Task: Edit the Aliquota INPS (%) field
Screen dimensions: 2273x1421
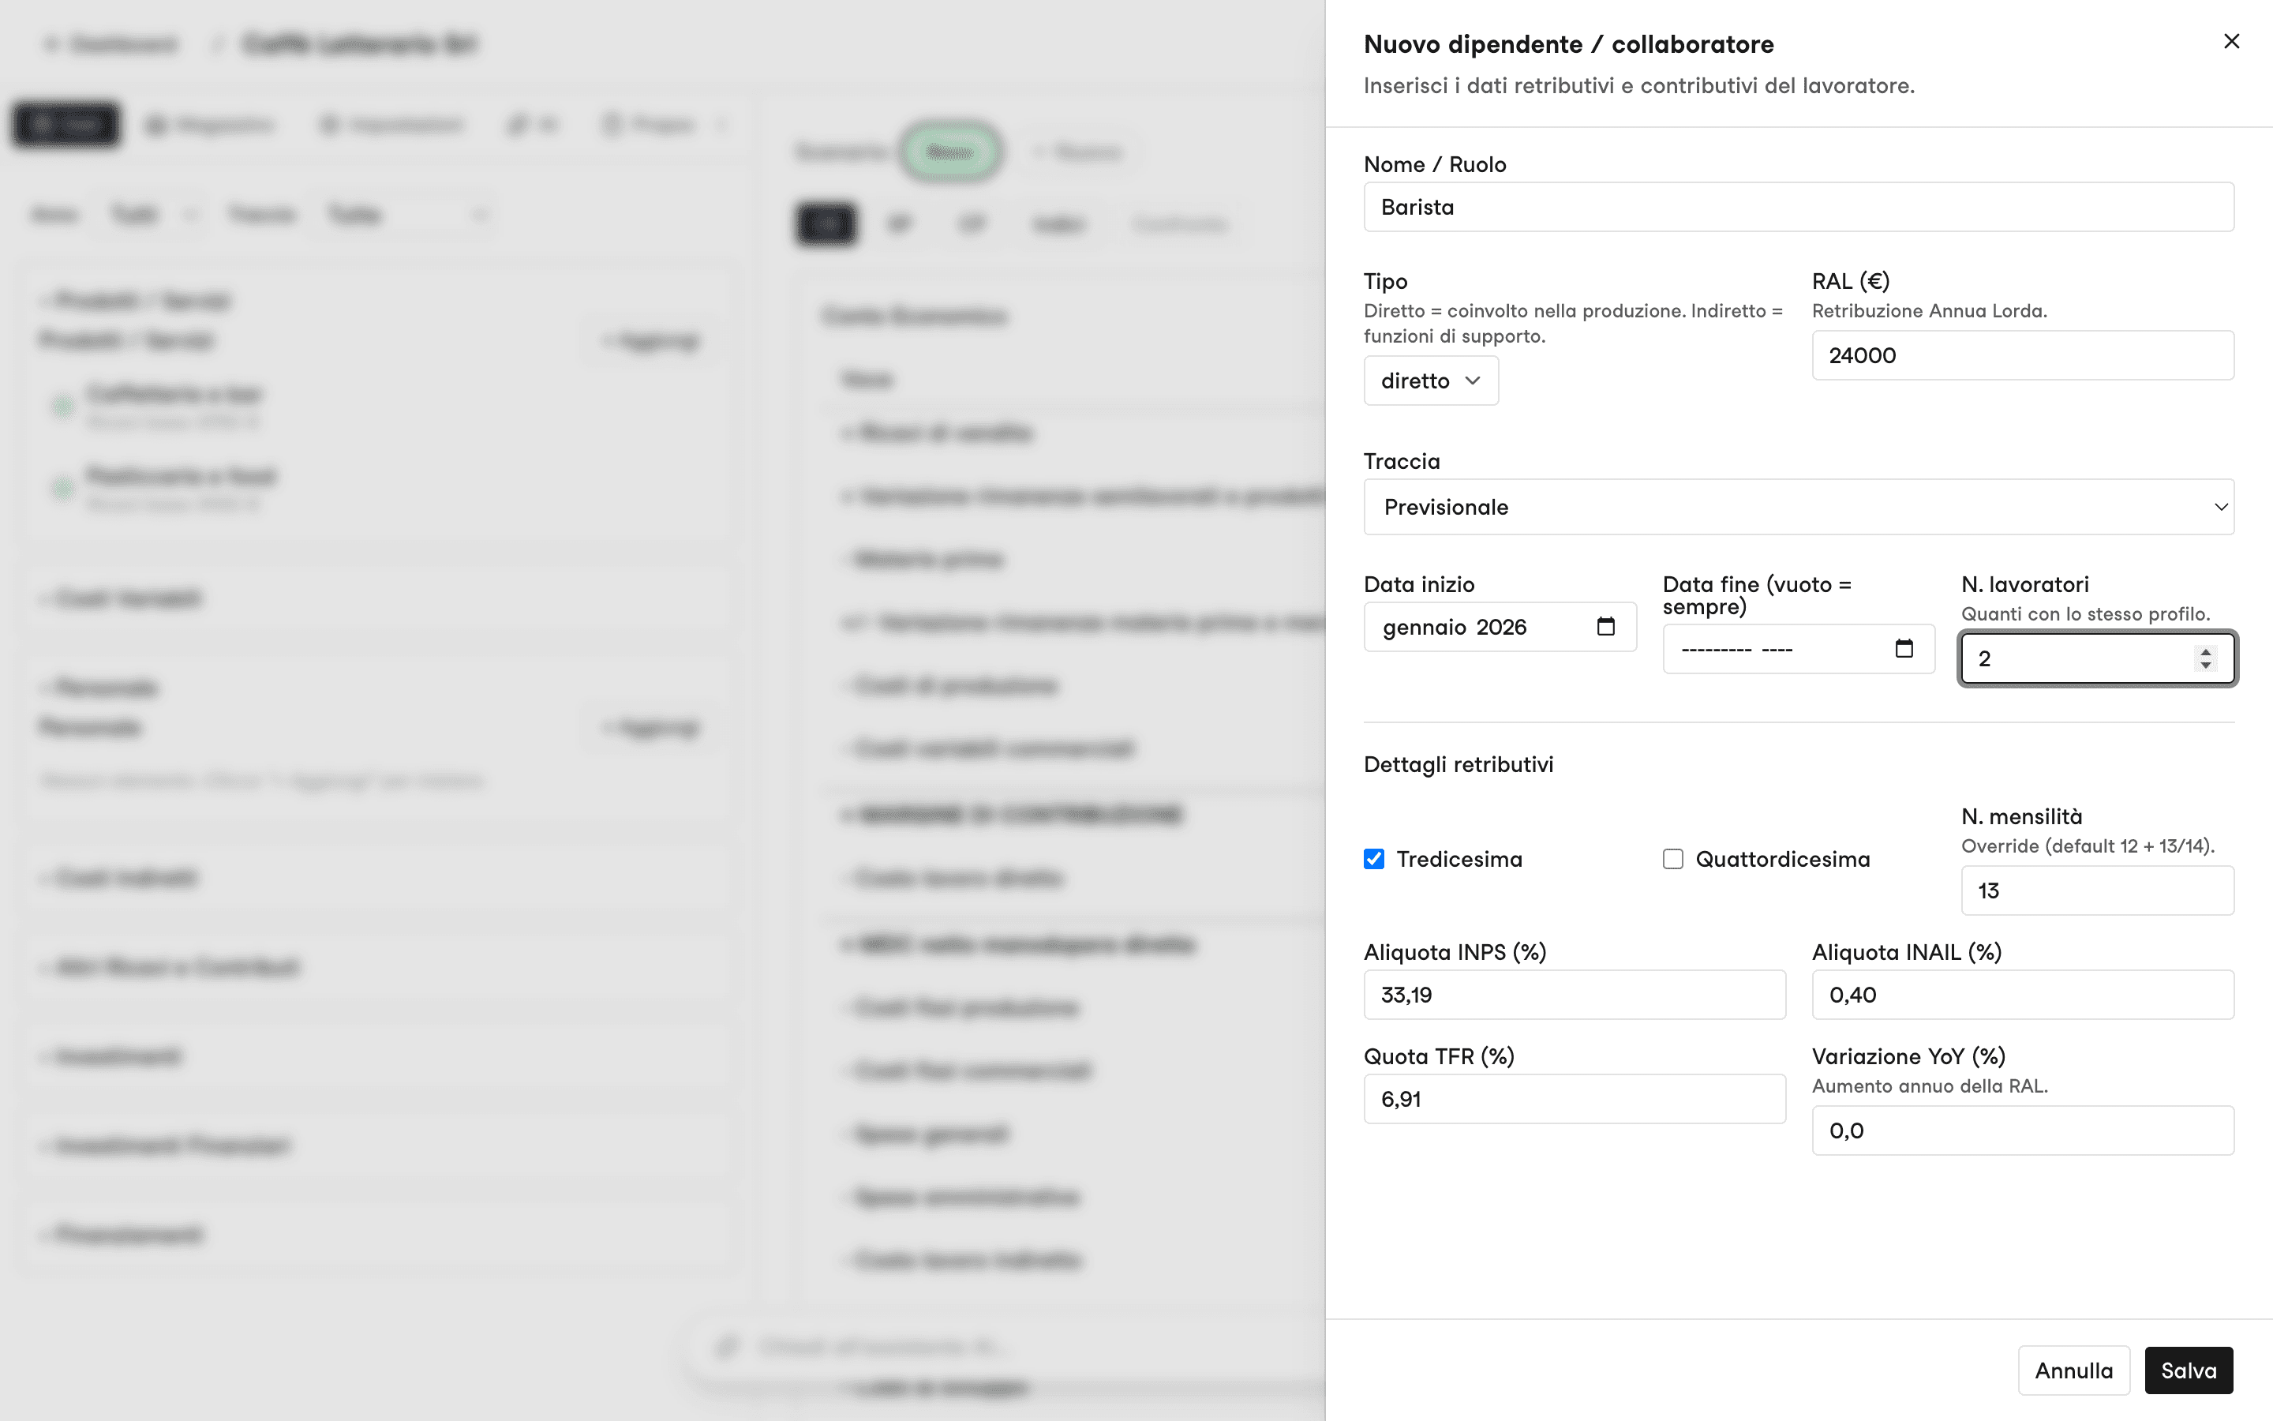Action: point(1575,995)
